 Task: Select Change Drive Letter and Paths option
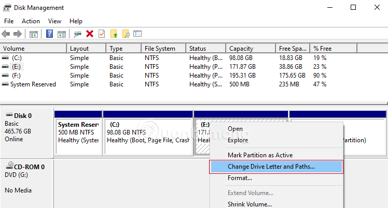click(271, 167)
